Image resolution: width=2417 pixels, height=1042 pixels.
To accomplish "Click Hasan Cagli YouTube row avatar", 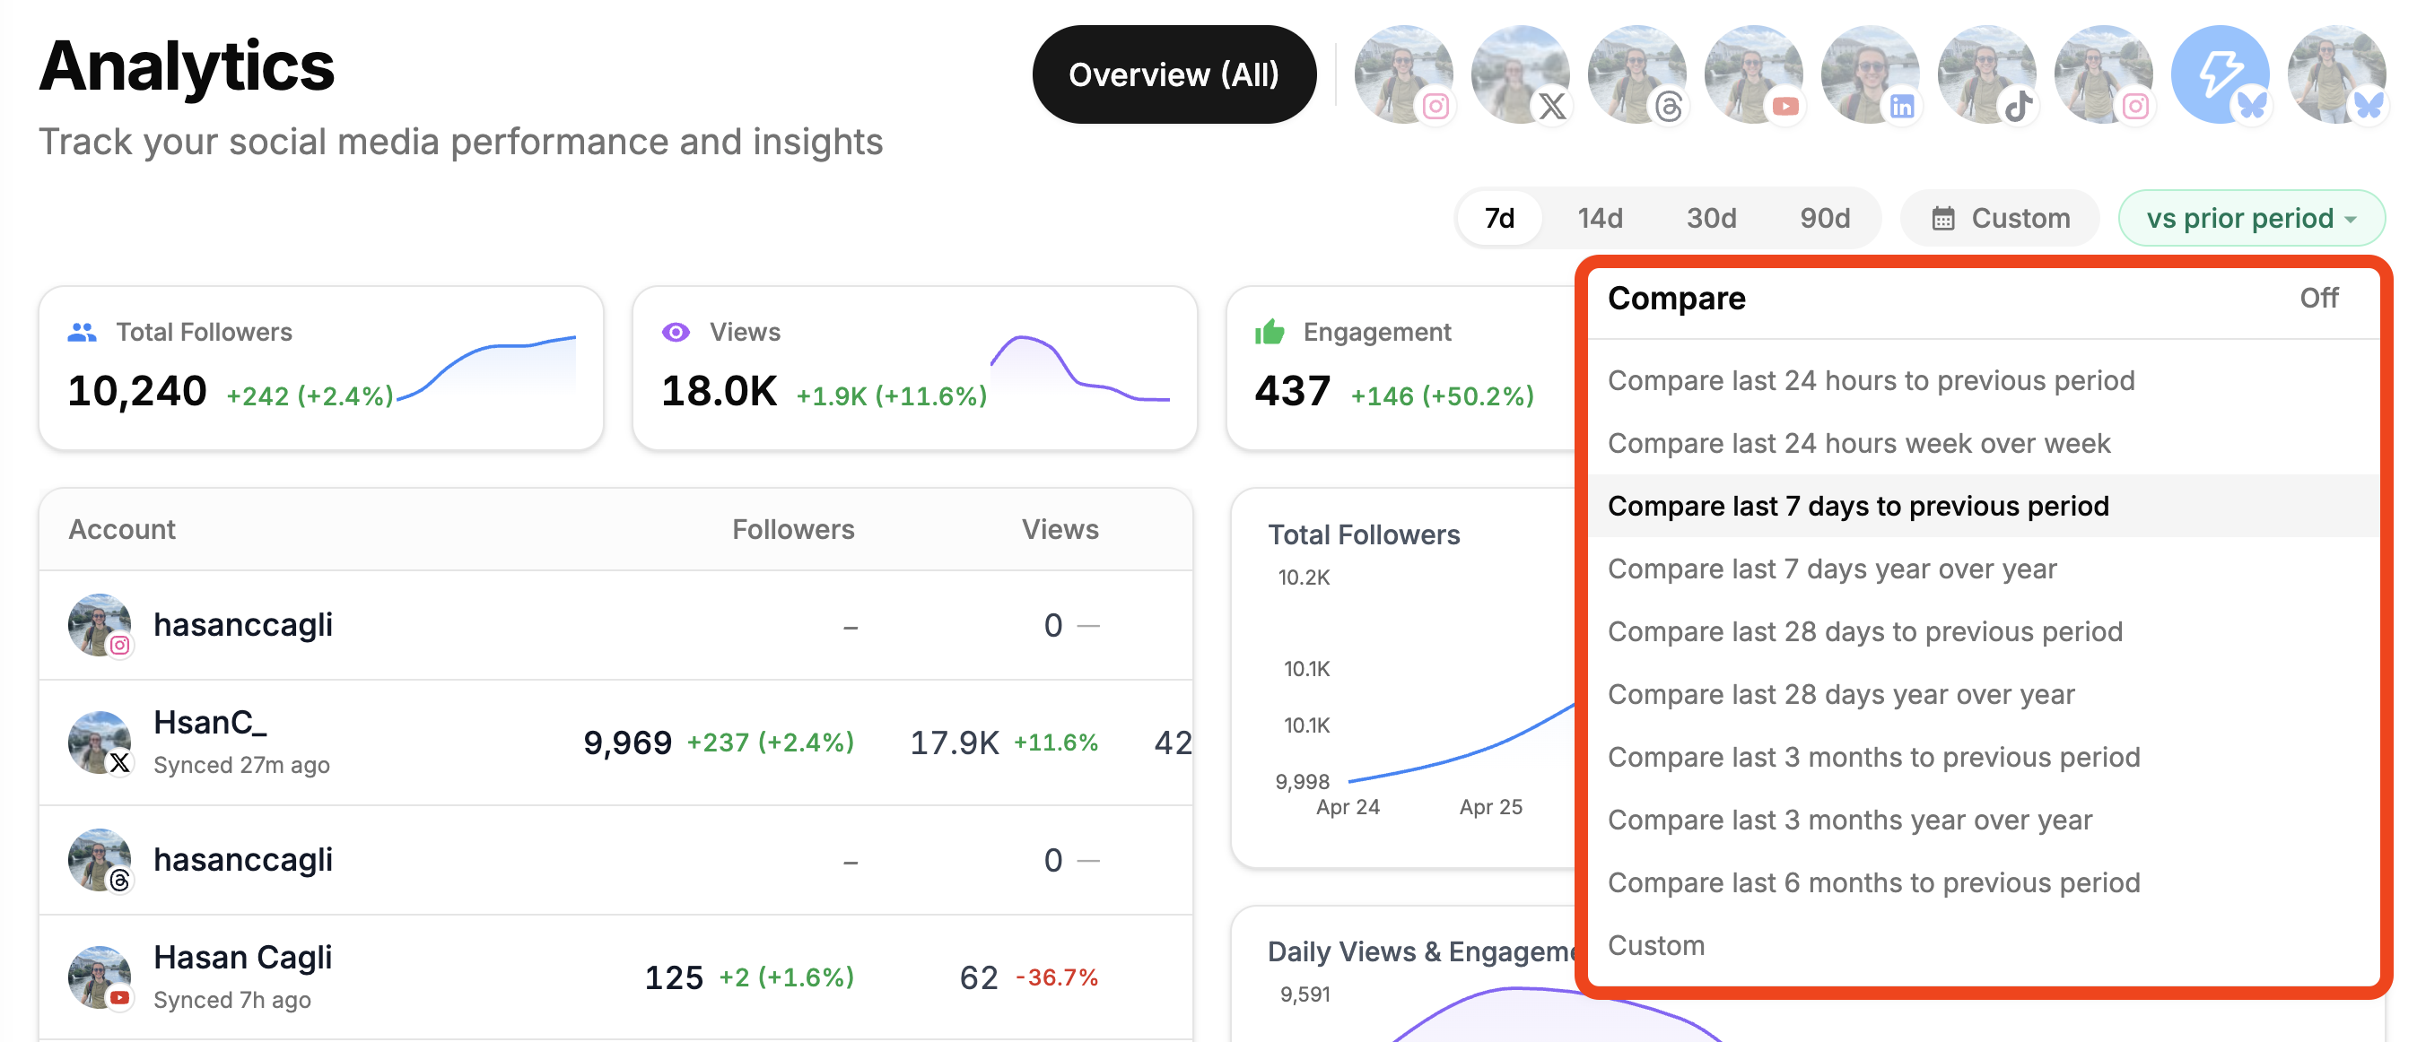I will 100,977.
